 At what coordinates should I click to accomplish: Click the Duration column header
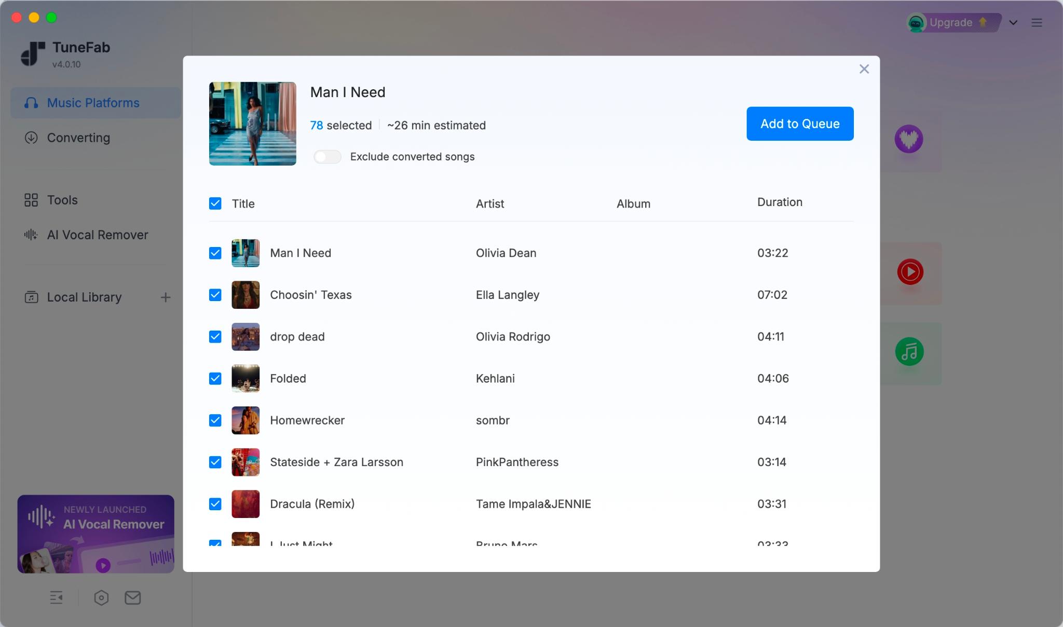click(780, 202)
